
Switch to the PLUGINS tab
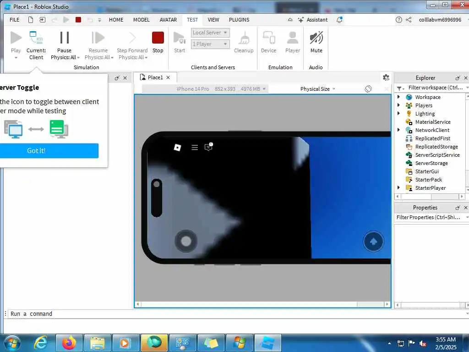239,20
